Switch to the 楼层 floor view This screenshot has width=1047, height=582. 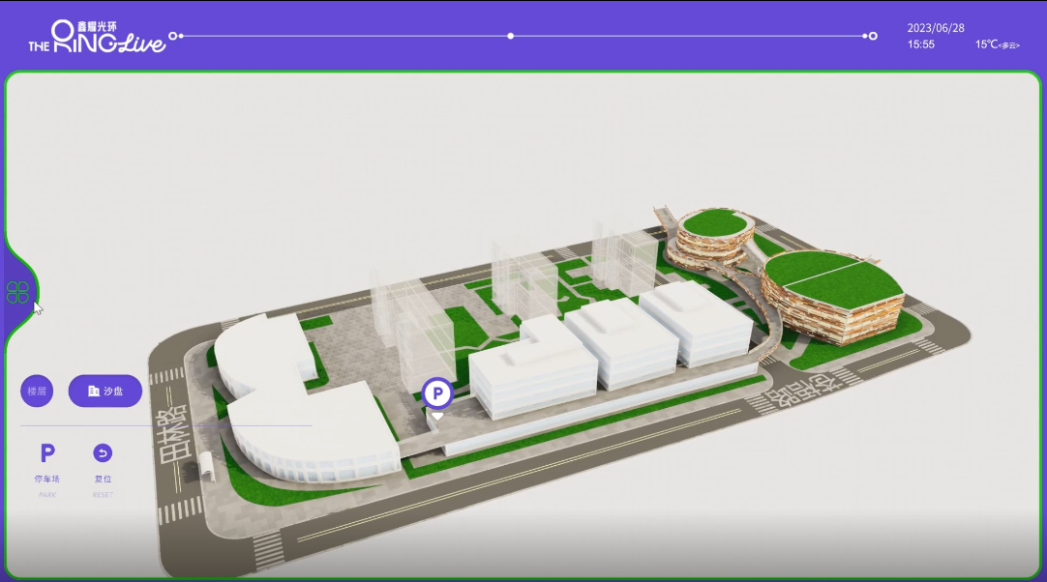37,392
